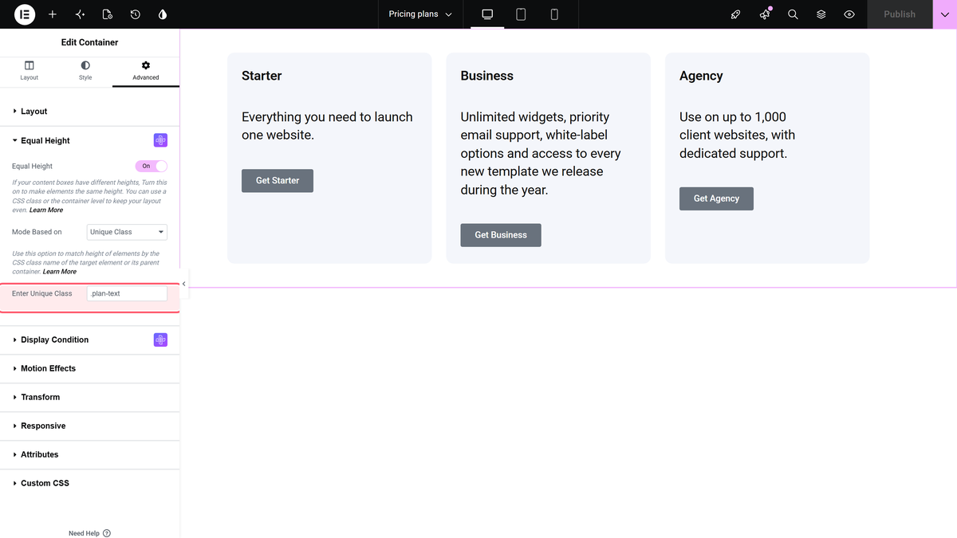The height and width of the screenshot is (538, 957).
Task: Preview changes with the eye icon
Action: (x=849, y=14)
